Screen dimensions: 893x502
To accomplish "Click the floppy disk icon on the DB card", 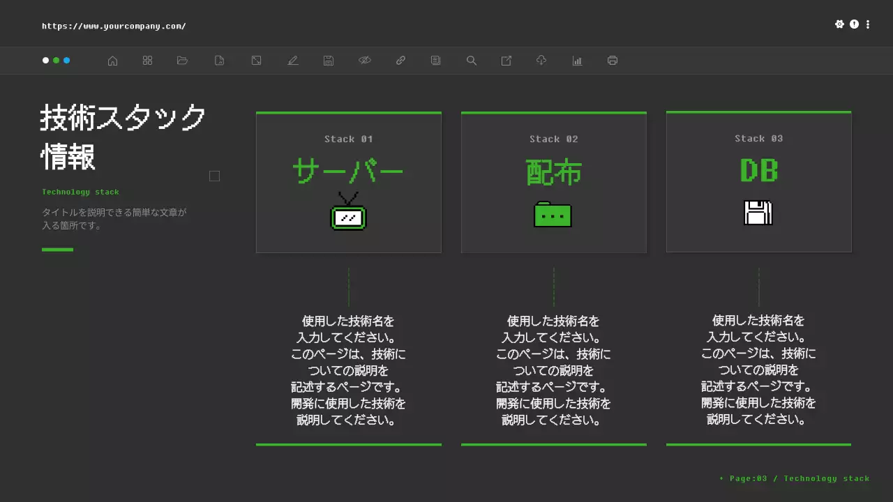I will [x=758, y=213].
